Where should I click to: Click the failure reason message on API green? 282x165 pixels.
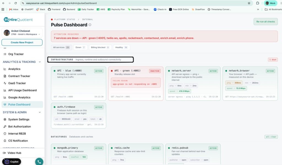[135, 82]
